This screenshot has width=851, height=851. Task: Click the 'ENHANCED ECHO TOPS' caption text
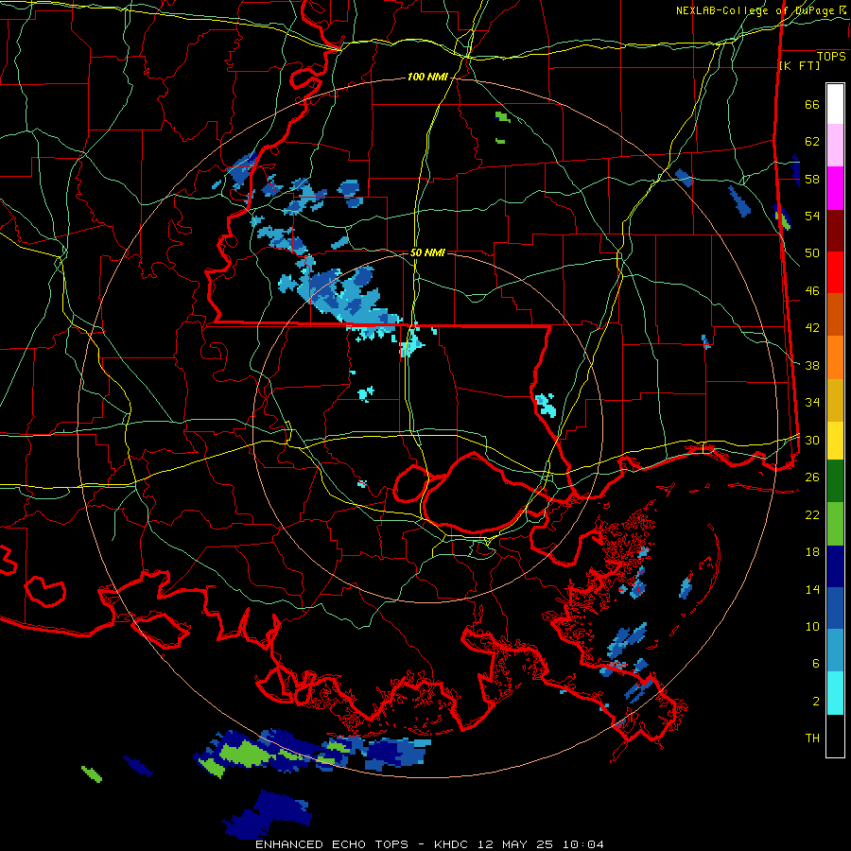click(332, 844)
